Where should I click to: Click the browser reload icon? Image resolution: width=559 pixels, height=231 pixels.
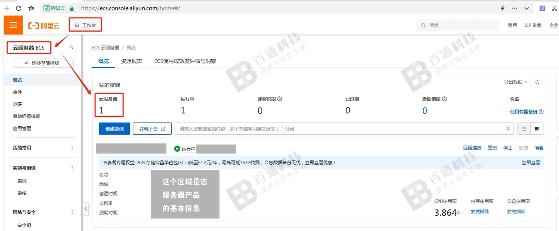click(18, 8)
